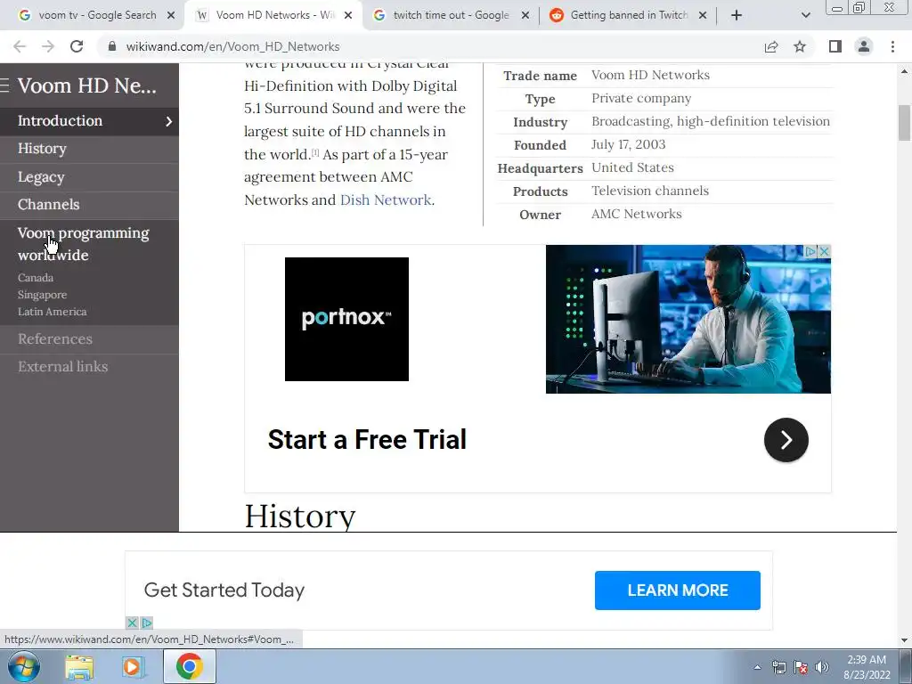Open the Windows Start menu
Image resolution: width=912 pixels, height=684 pixels.
pyautogui.click(x=23, y=666)
